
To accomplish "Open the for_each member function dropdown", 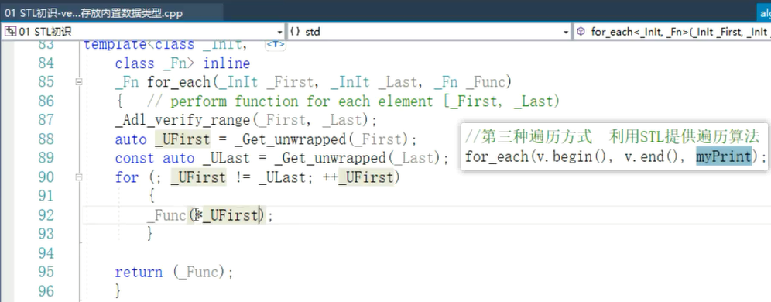I will coord(672,32).
